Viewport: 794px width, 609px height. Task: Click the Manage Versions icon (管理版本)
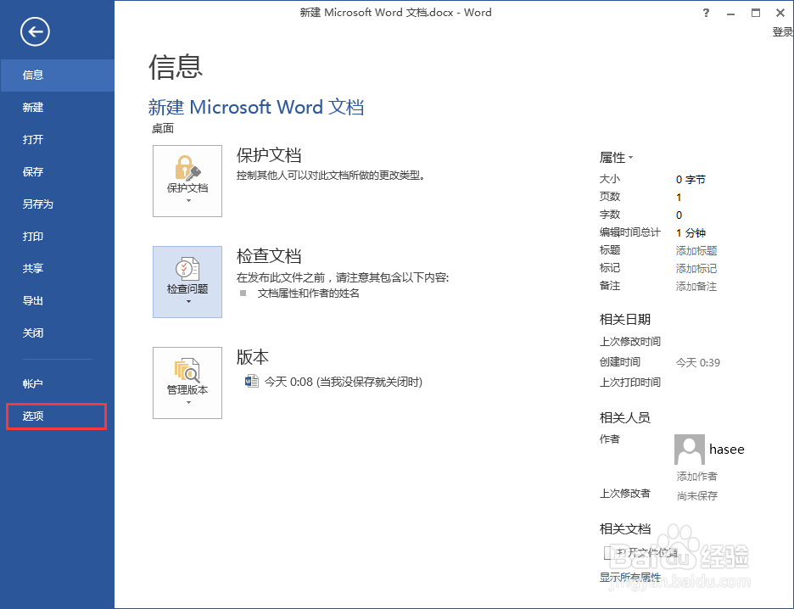(187, 370)
